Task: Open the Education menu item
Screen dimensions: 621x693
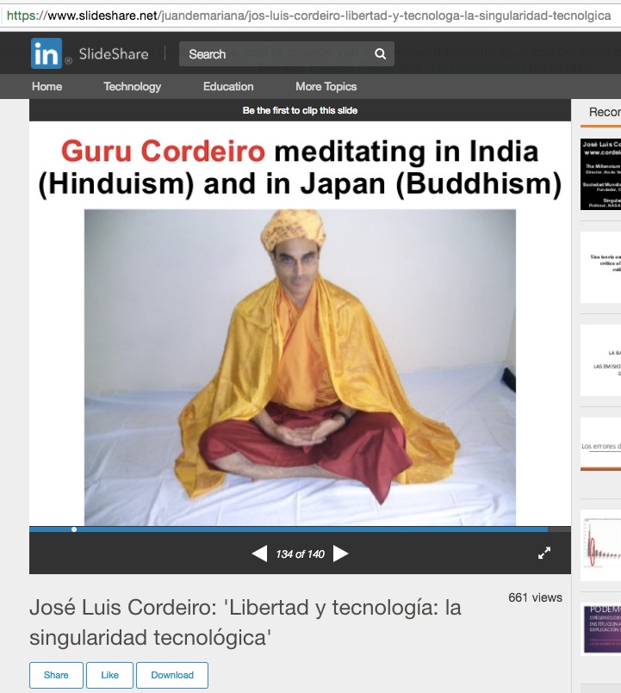Action: (x=228, y=86)
